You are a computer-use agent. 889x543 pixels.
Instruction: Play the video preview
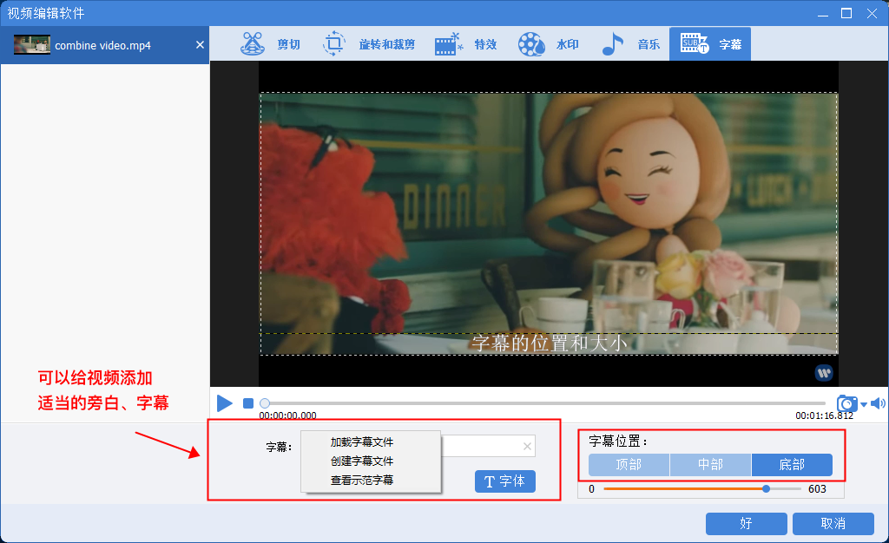point(225,403)
